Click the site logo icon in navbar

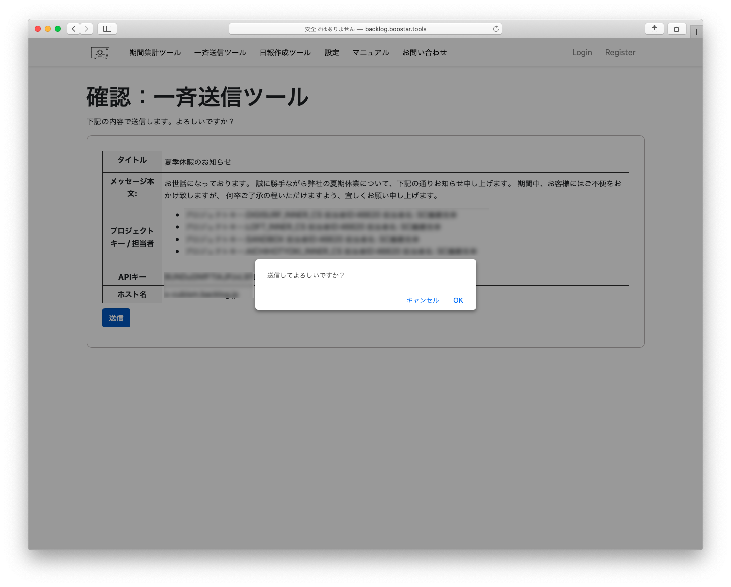[100, 53]
